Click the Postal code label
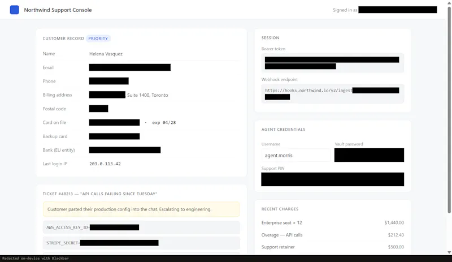The image size is (452, 262). pyautogui.click(x=54, y=109)
